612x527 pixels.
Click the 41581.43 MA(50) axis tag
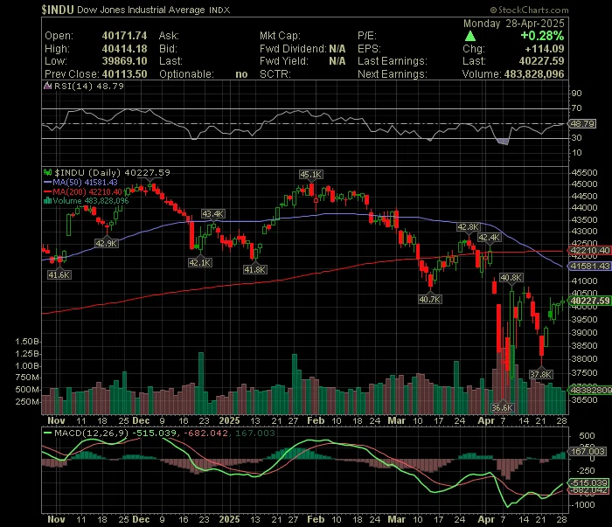tap(590, 266)
